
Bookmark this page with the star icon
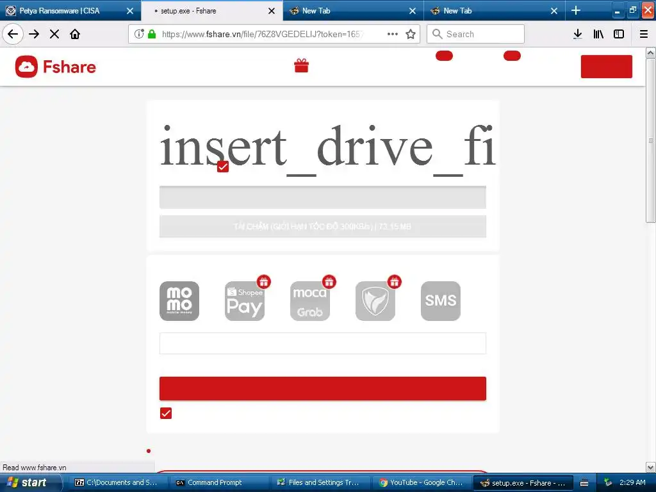pos(411,34)
